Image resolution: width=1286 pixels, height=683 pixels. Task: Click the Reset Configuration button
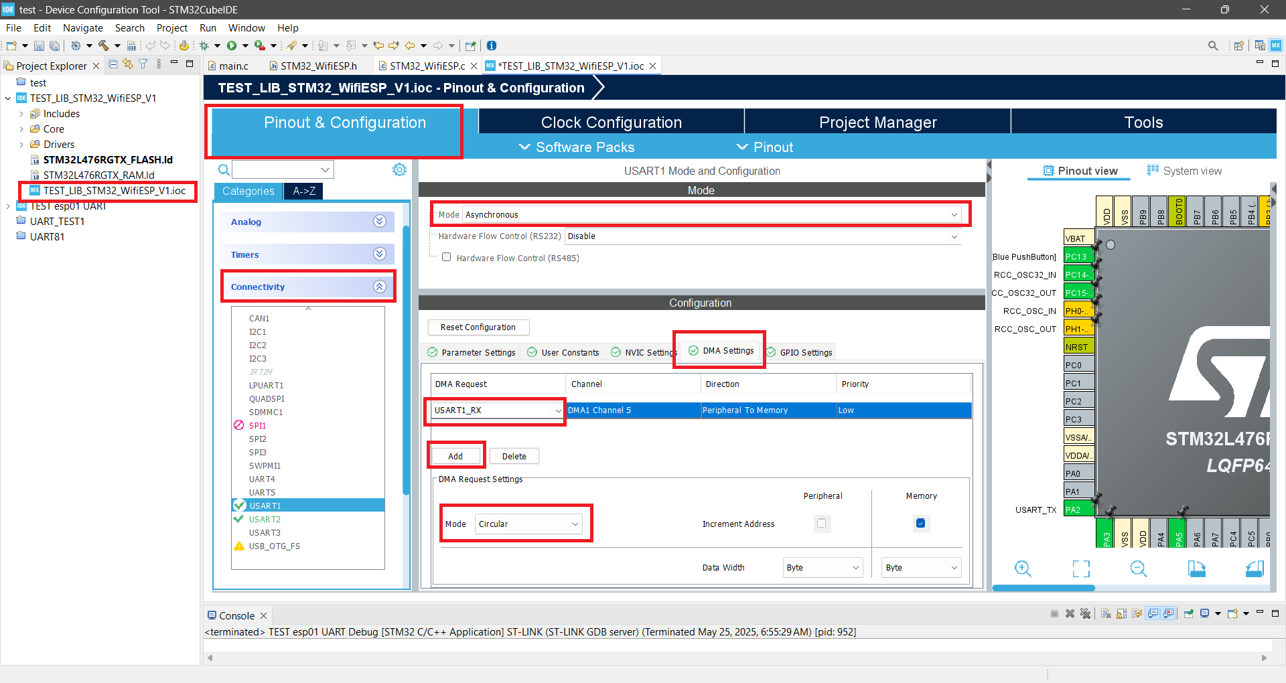(478, 327)
